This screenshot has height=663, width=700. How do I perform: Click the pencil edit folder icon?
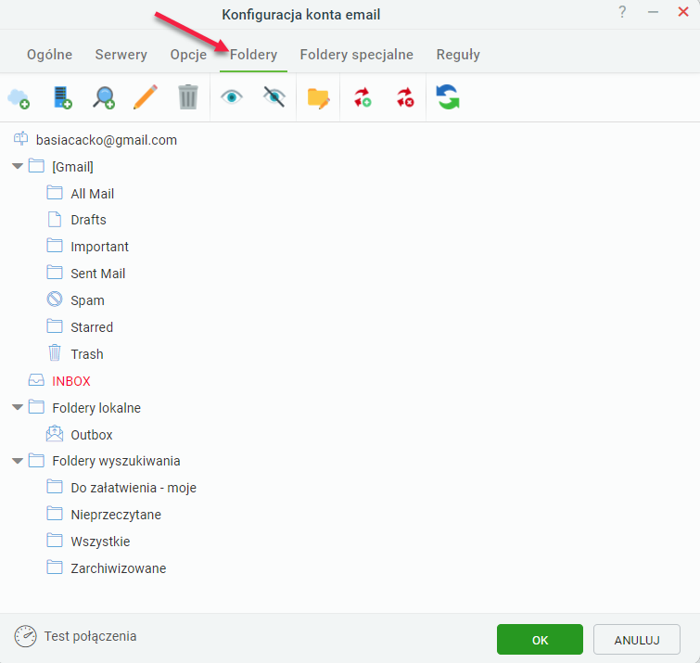point(146,96)
